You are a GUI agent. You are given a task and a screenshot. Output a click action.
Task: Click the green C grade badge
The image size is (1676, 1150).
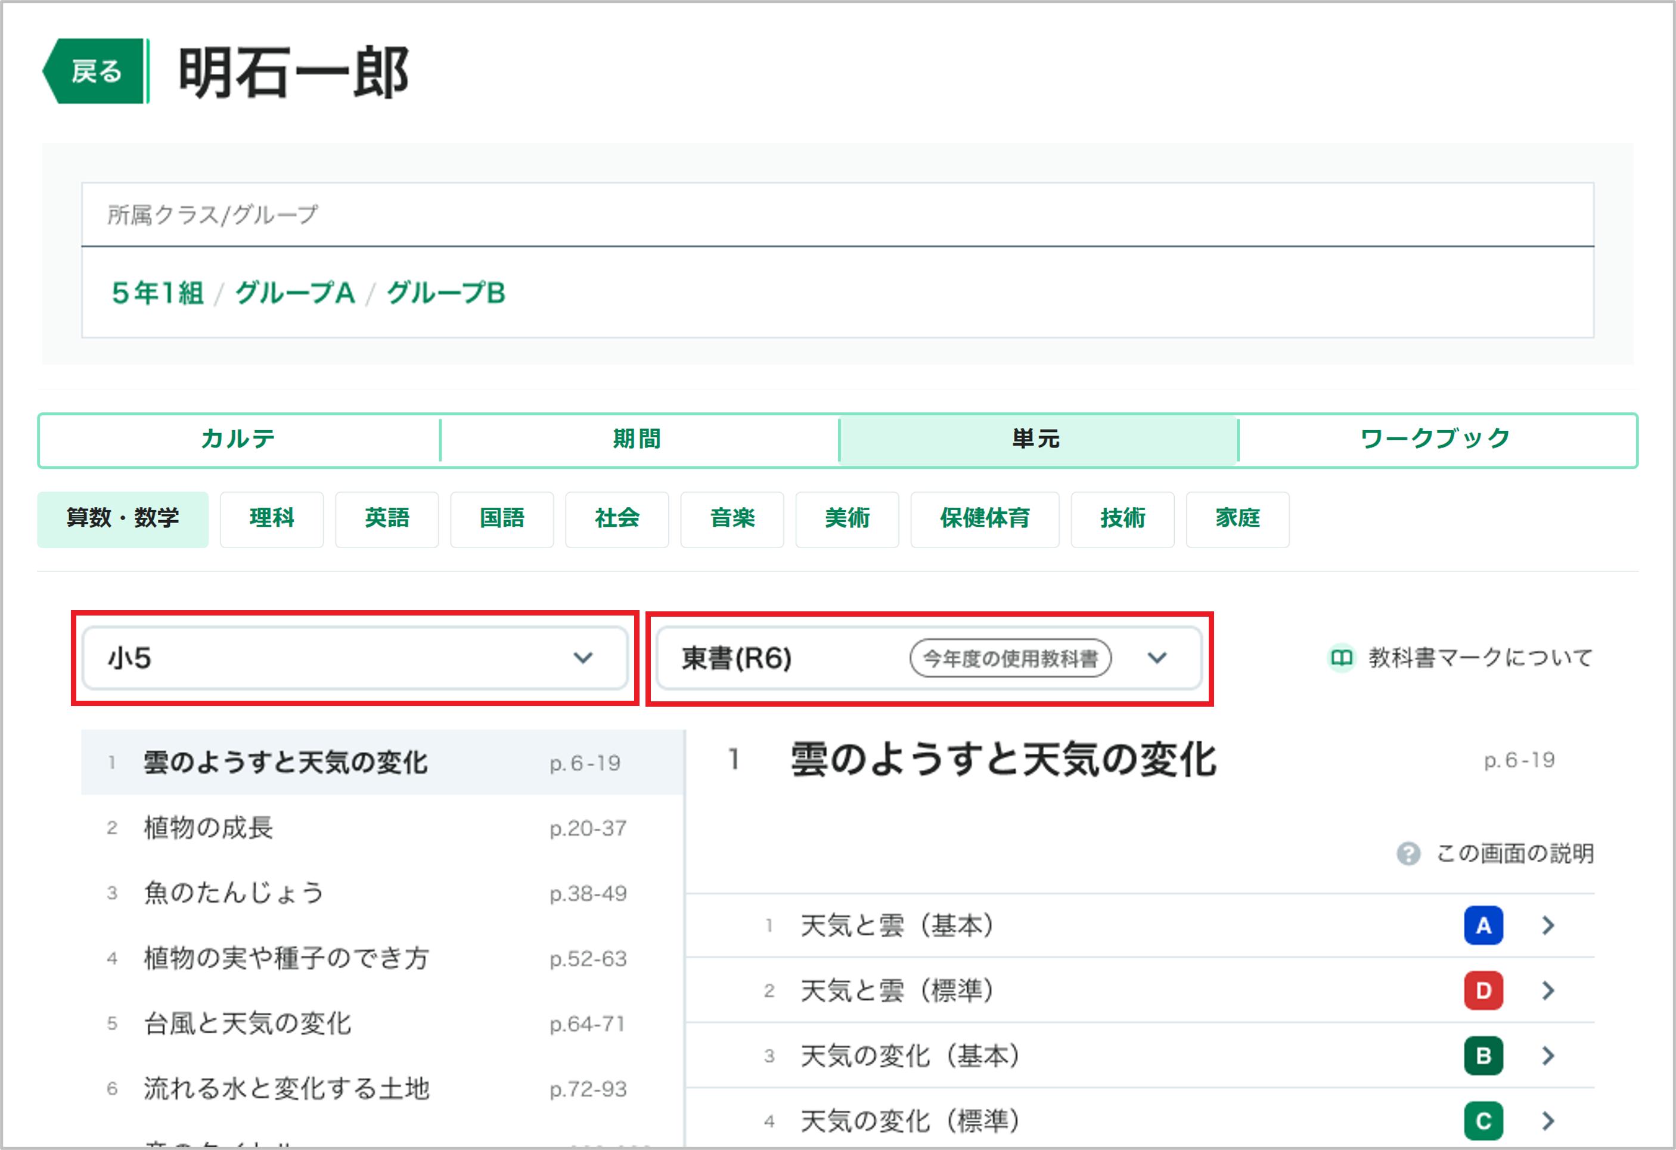(x=1483, y=1121)
